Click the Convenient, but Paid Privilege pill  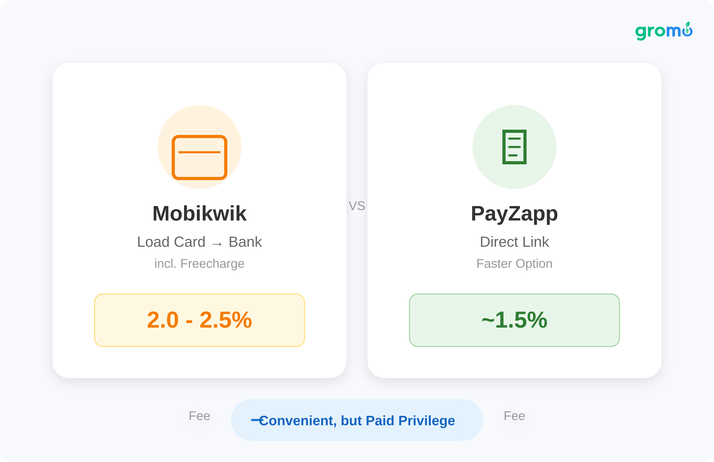pyautogui.click(x=357, y=420)
